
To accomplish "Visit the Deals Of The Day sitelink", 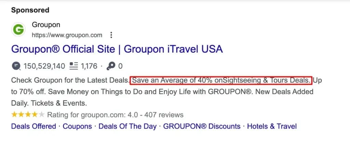I will (127, 126).
